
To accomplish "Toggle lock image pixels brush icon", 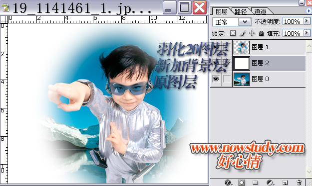I will point(242,33).
